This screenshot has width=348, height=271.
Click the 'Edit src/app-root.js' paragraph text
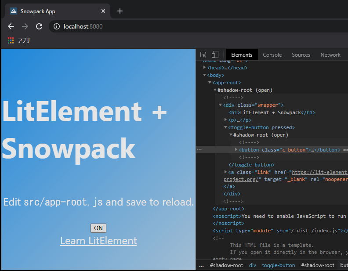[x=98, y=202]
